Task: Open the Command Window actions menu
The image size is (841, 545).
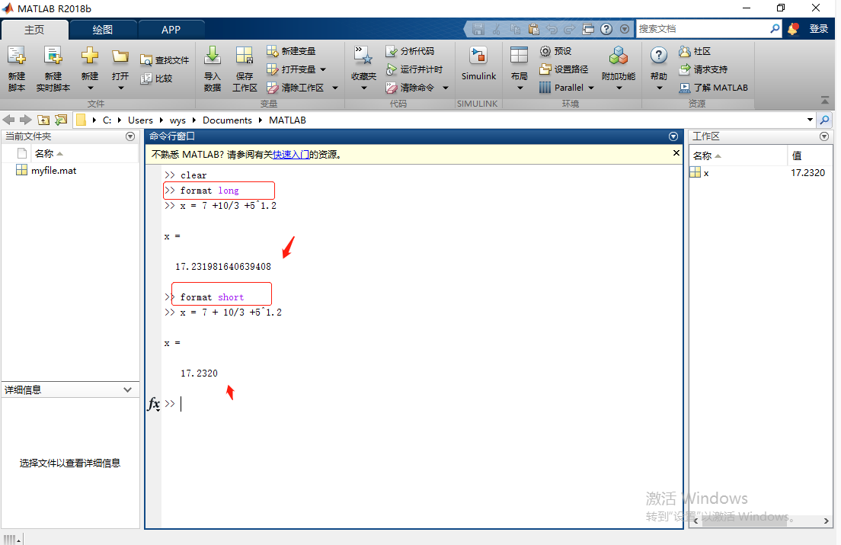Action: (673, 136)
